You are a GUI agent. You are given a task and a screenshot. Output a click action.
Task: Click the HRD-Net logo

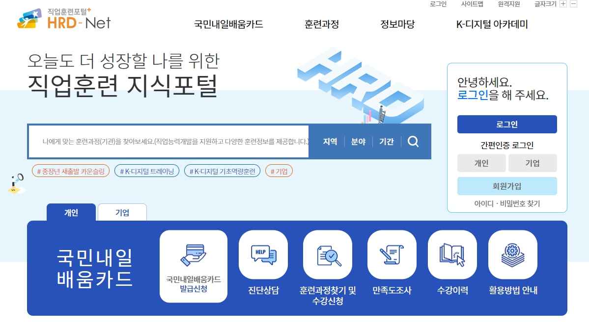[64, 19]
